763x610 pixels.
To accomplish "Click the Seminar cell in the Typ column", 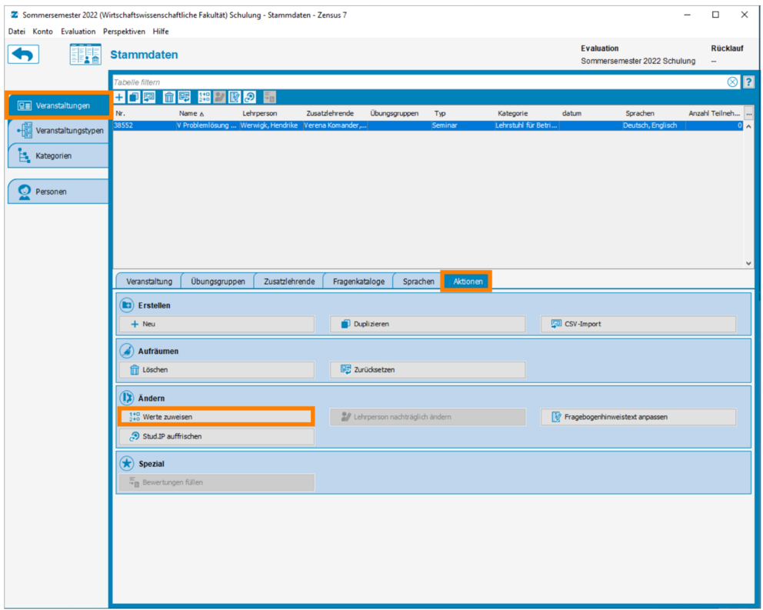I will coord(463,125).
